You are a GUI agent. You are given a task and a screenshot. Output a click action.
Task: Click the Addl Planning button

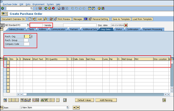pyautogui.click(x=106, y=100)
